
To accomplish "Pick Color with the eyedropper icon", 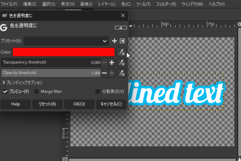I will [x=121, y=52].
